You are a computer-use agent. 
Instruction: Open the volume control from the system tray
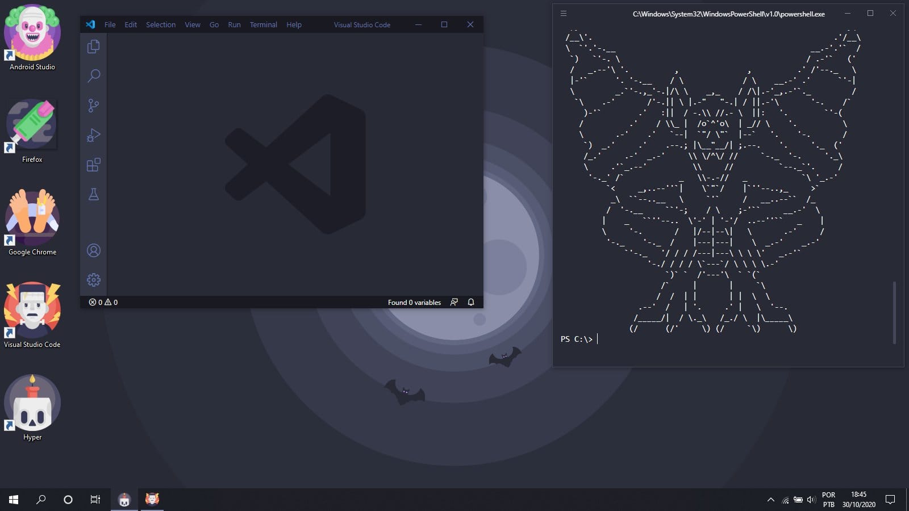click(811, 500)
